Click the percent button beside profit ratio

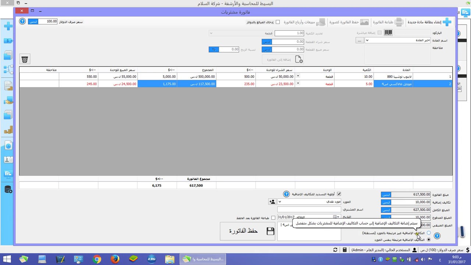214,49
